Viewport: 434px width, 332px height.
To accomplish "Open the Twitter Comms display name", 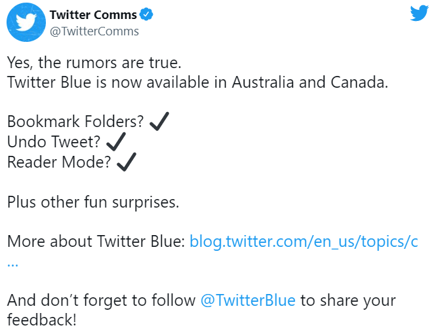I will [x=94, y=14].
